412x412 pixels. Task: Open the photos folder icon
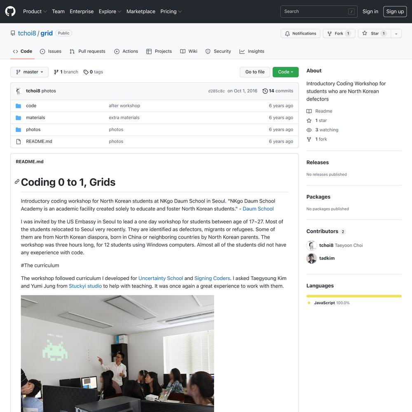pos(19,129)
